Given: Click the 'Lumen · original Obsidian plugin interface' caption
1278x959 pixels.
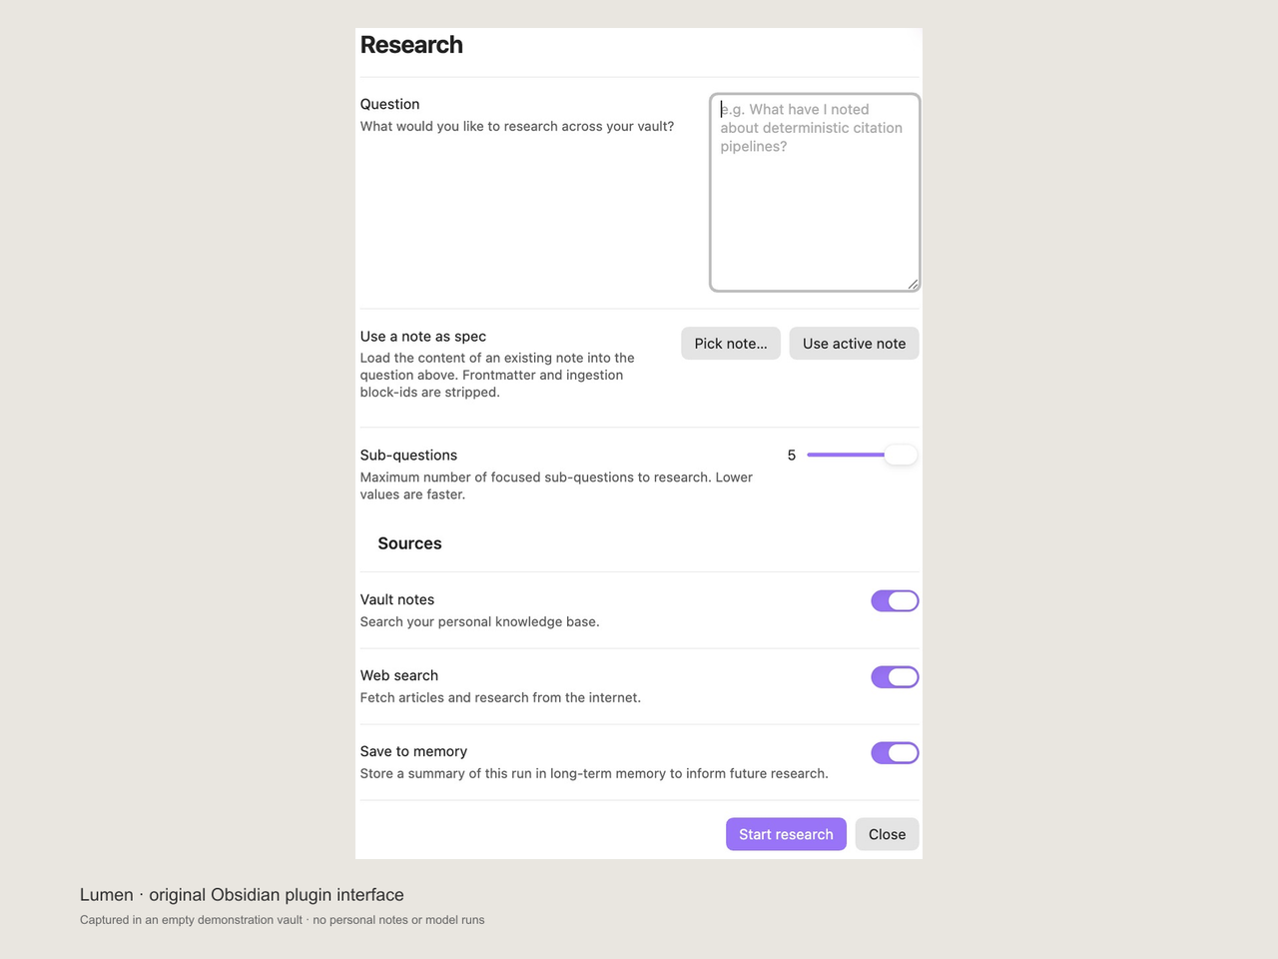Looking at the screenshot, I should point(242,895).
